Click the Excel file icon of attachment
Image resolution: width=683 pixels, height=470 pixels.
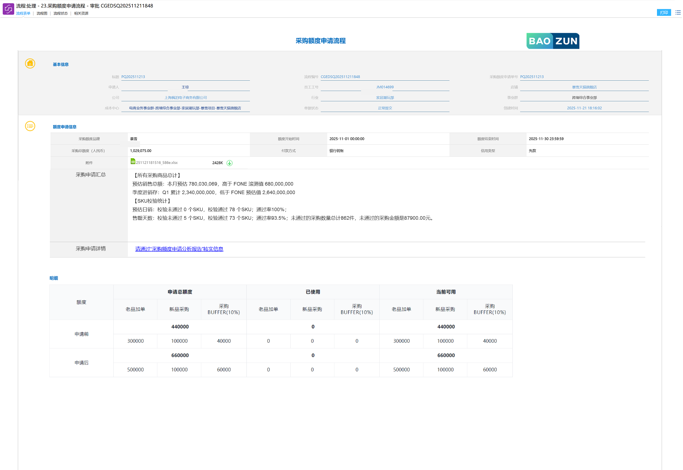pyautogui.click(x=133, y=161)
